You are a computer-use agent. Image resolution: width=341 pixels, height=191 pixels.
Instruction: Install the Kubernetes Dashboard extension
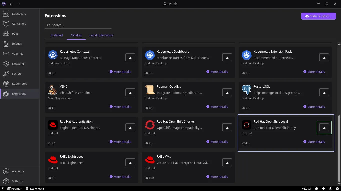pyautogui.click(x=227, y=57)
